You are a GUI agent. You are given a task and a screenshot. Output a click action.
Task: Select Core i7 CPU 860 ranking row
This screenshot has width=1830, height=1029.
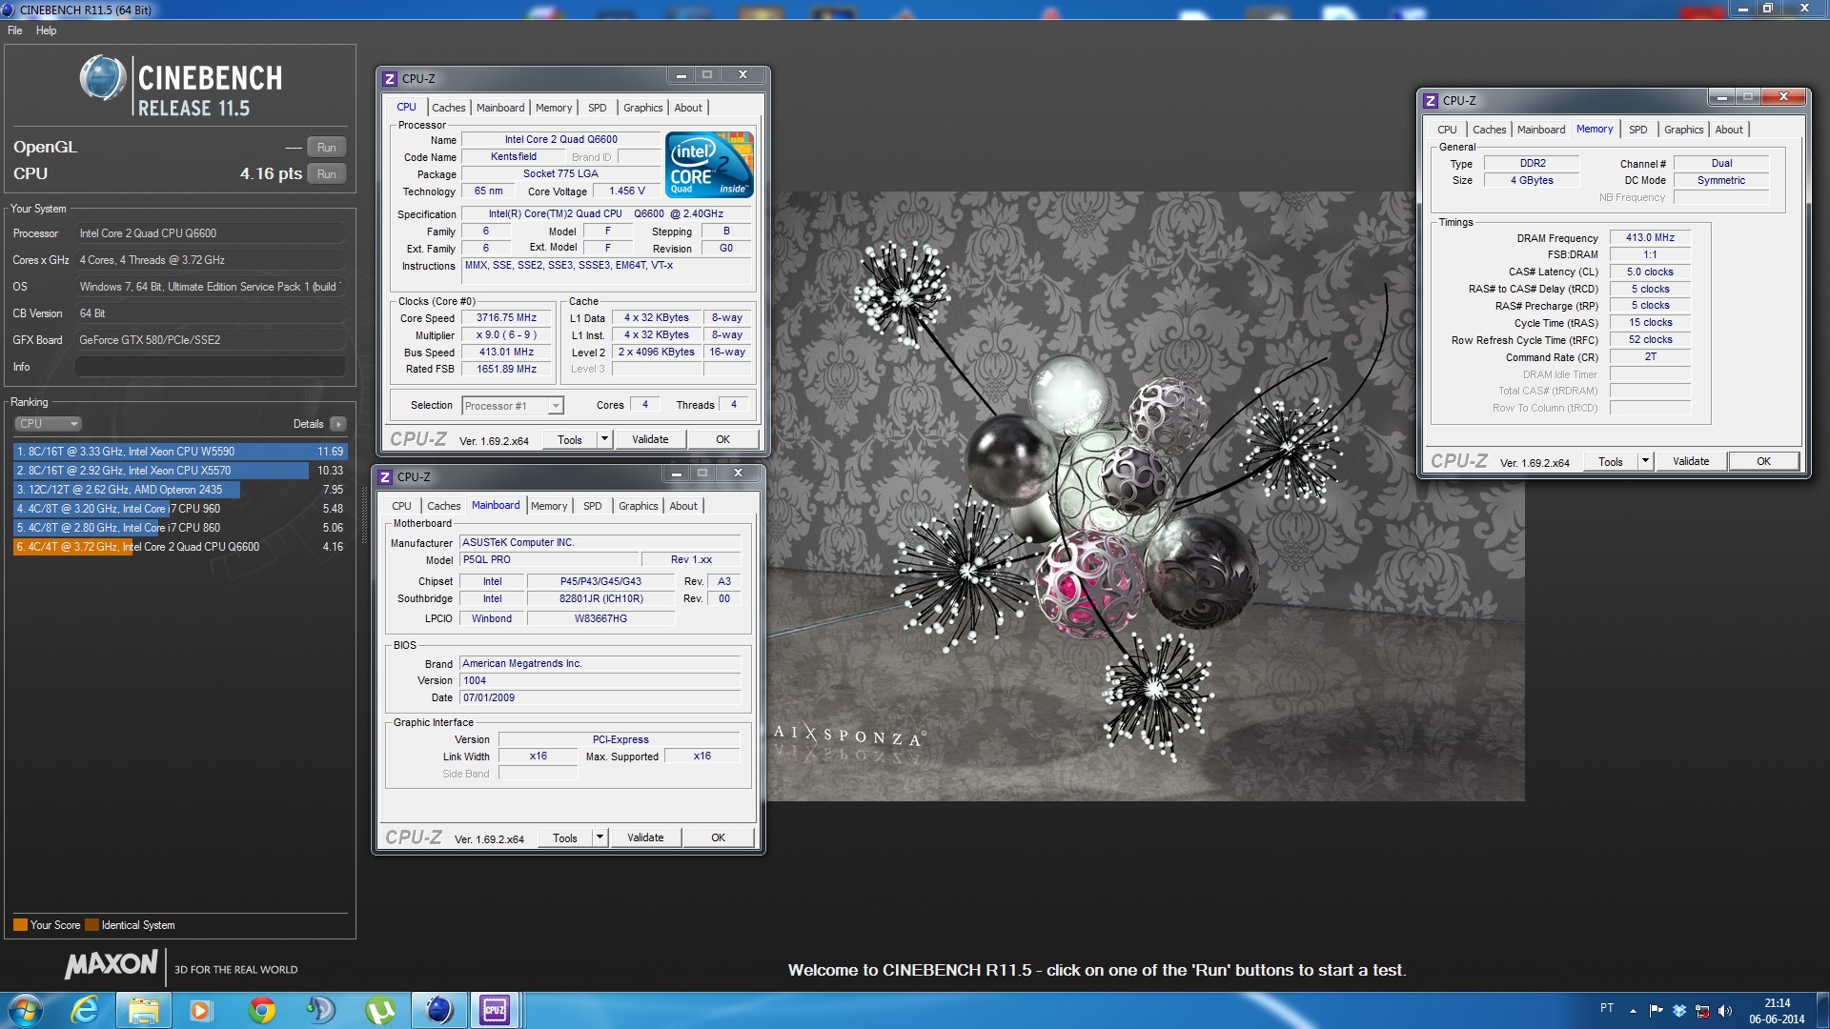tap(180, 528)
